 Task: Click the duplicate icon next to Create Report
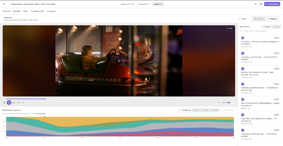[261, 4]
